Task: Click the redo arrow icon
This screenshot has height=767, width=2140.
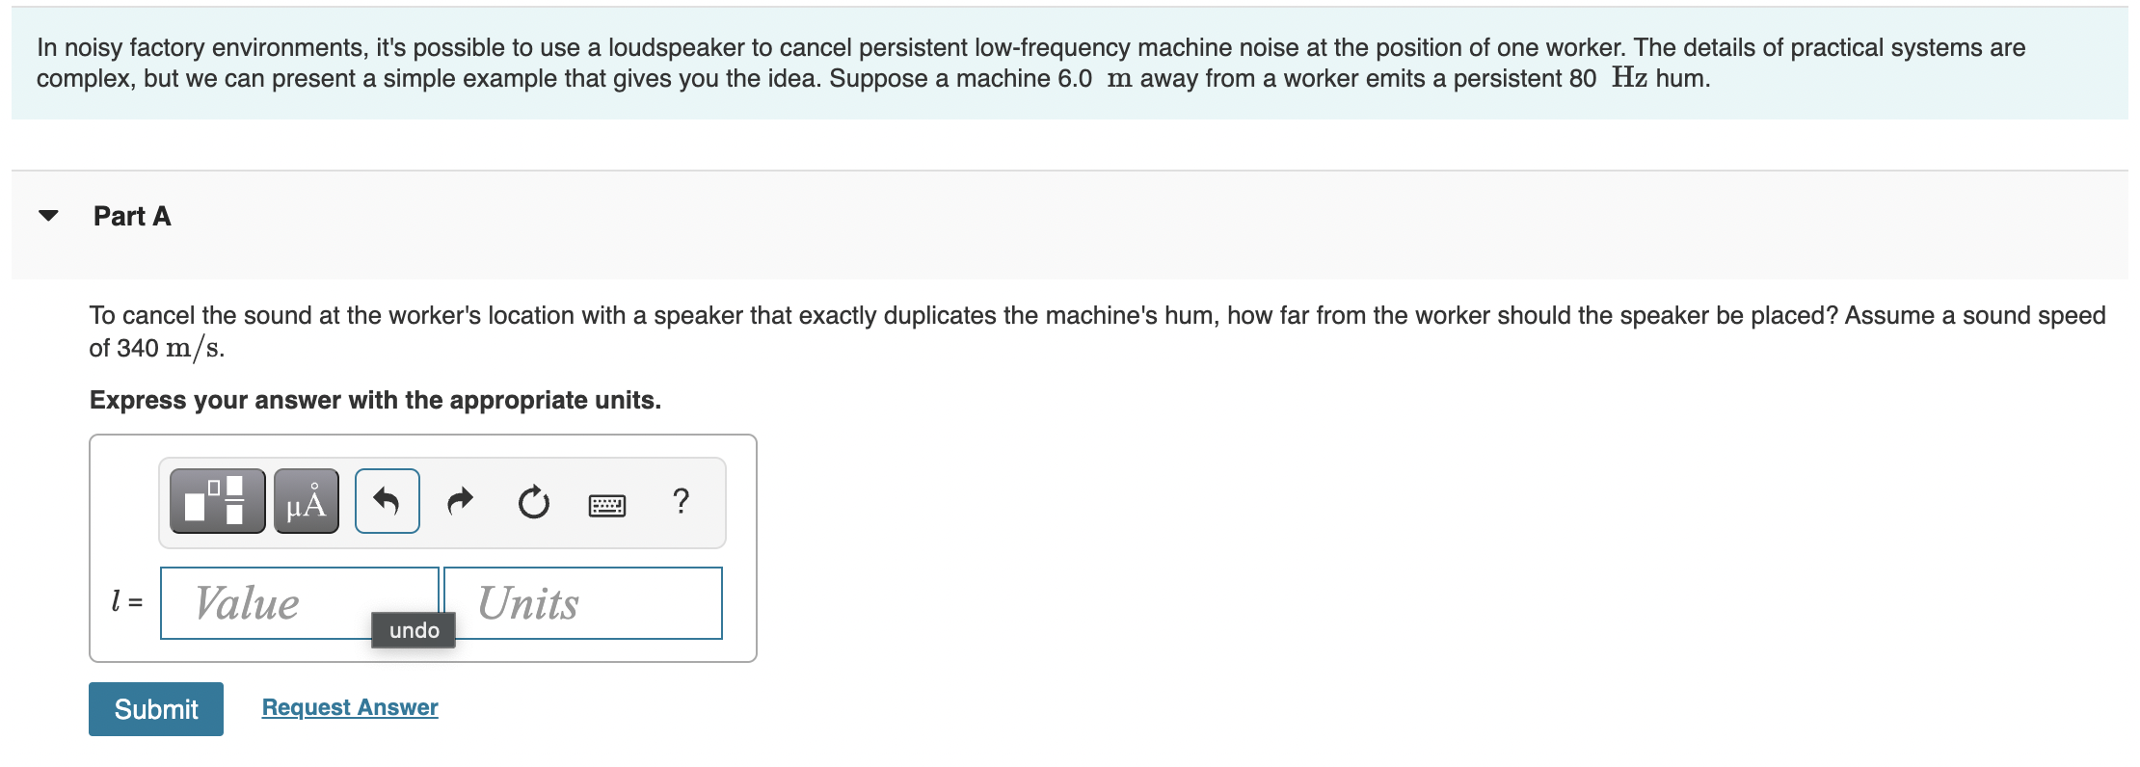Action: [461, 500]
